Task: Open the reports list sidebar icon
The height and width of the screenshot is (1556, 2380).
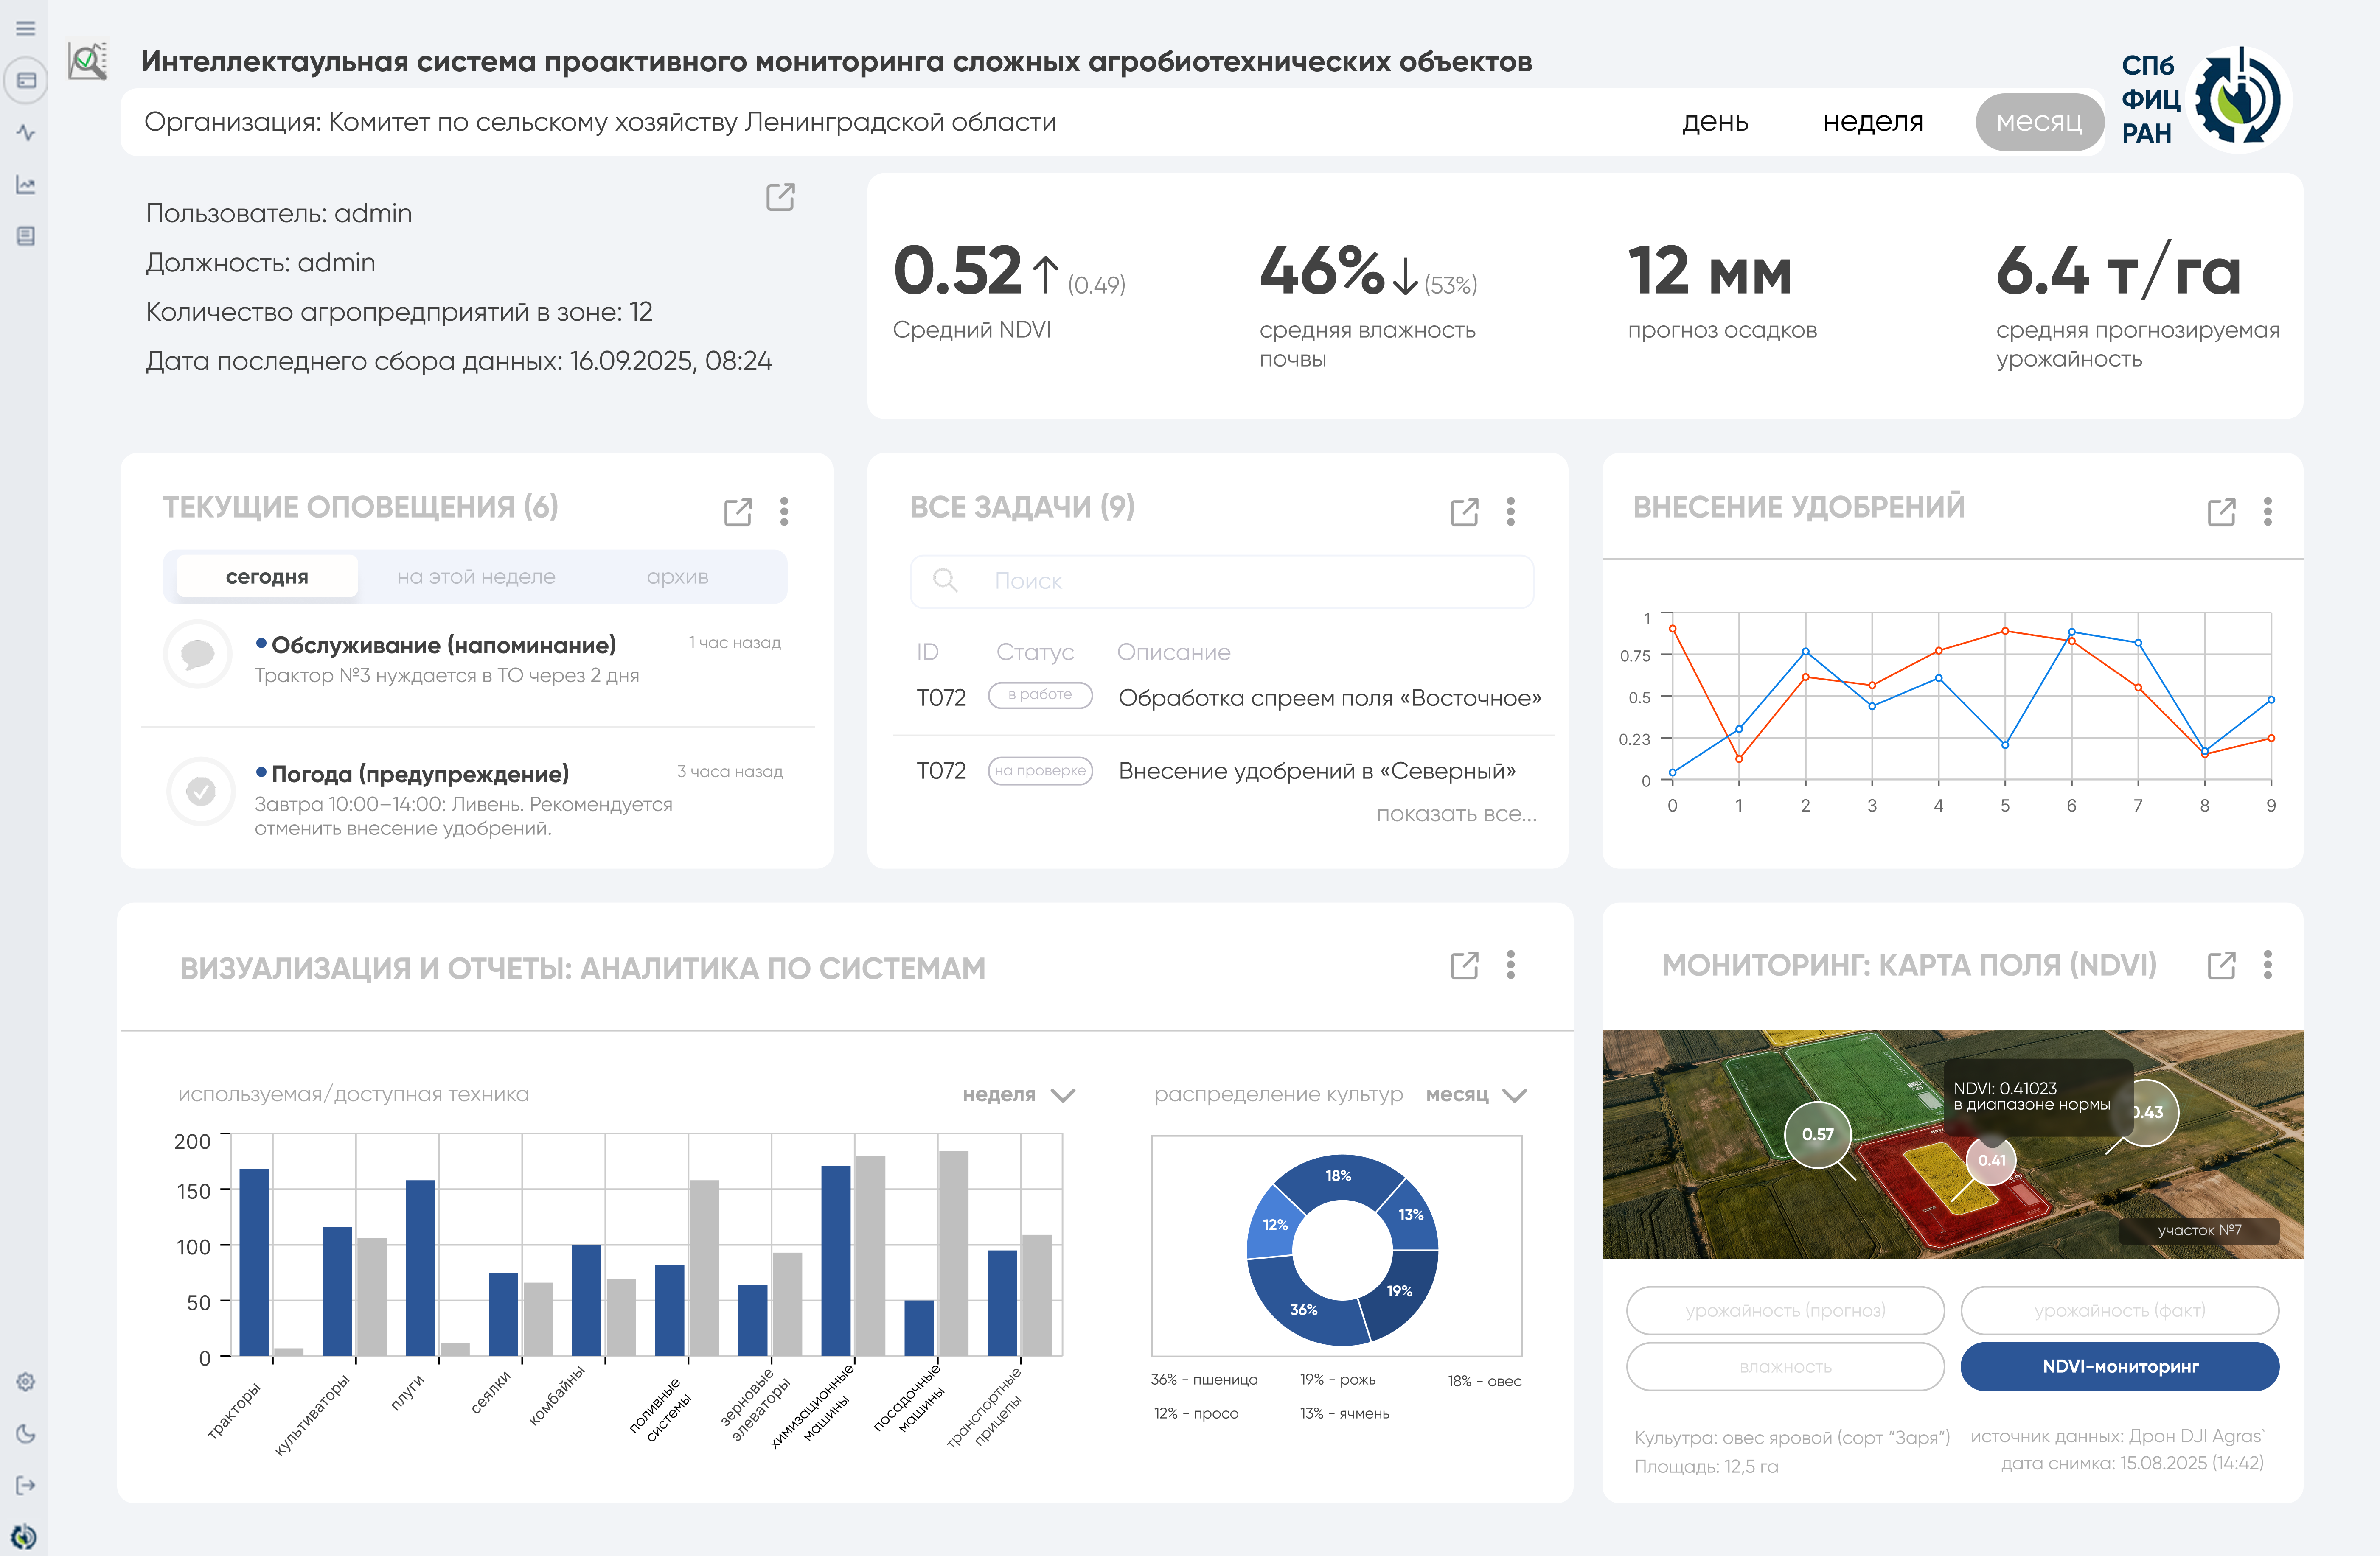Action: pyautogui.click(x=26, y=236)
